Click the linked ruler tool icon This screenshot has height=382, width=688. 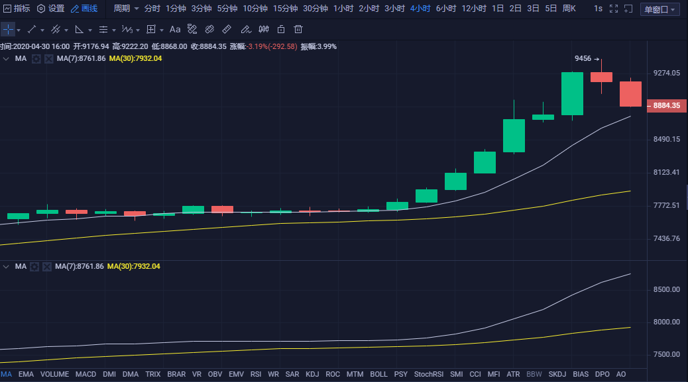pyautogui.click(x=209, y=29)
